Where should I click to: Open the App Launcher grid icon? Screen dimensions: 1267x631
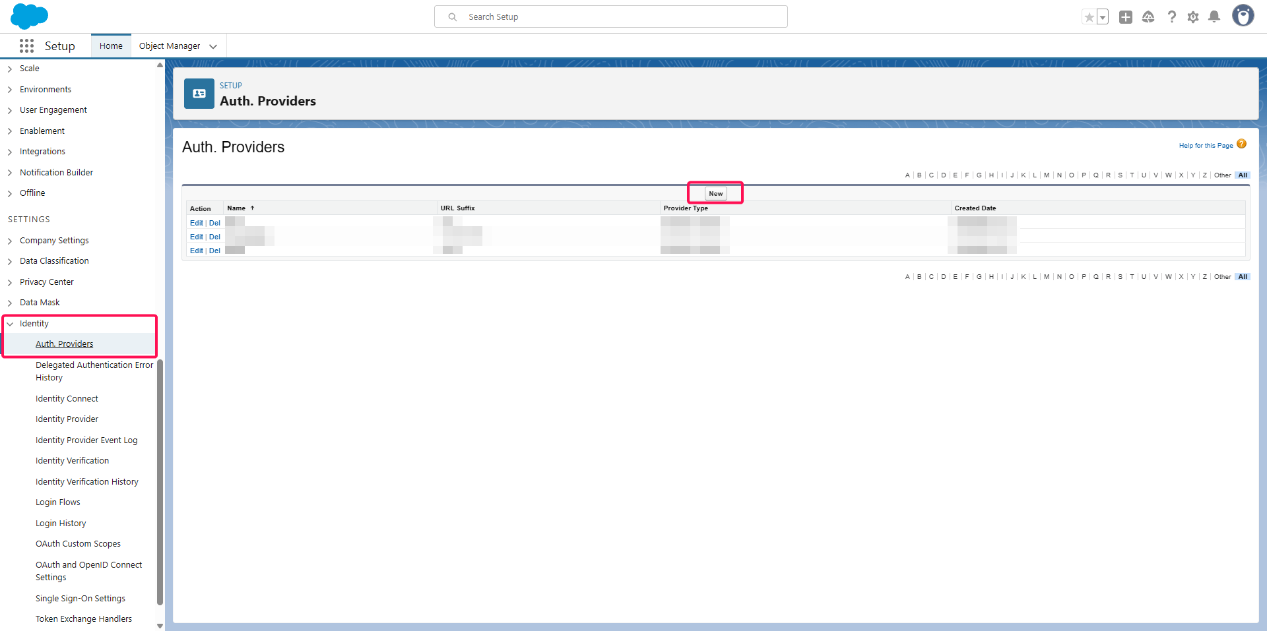click(26, 46)
